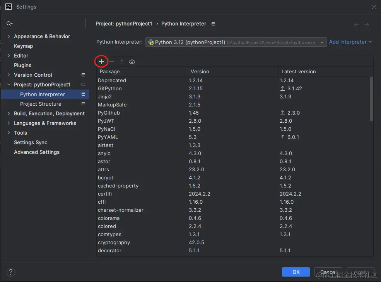Toggle the eye icon for early releases

[x=132, y=62]
